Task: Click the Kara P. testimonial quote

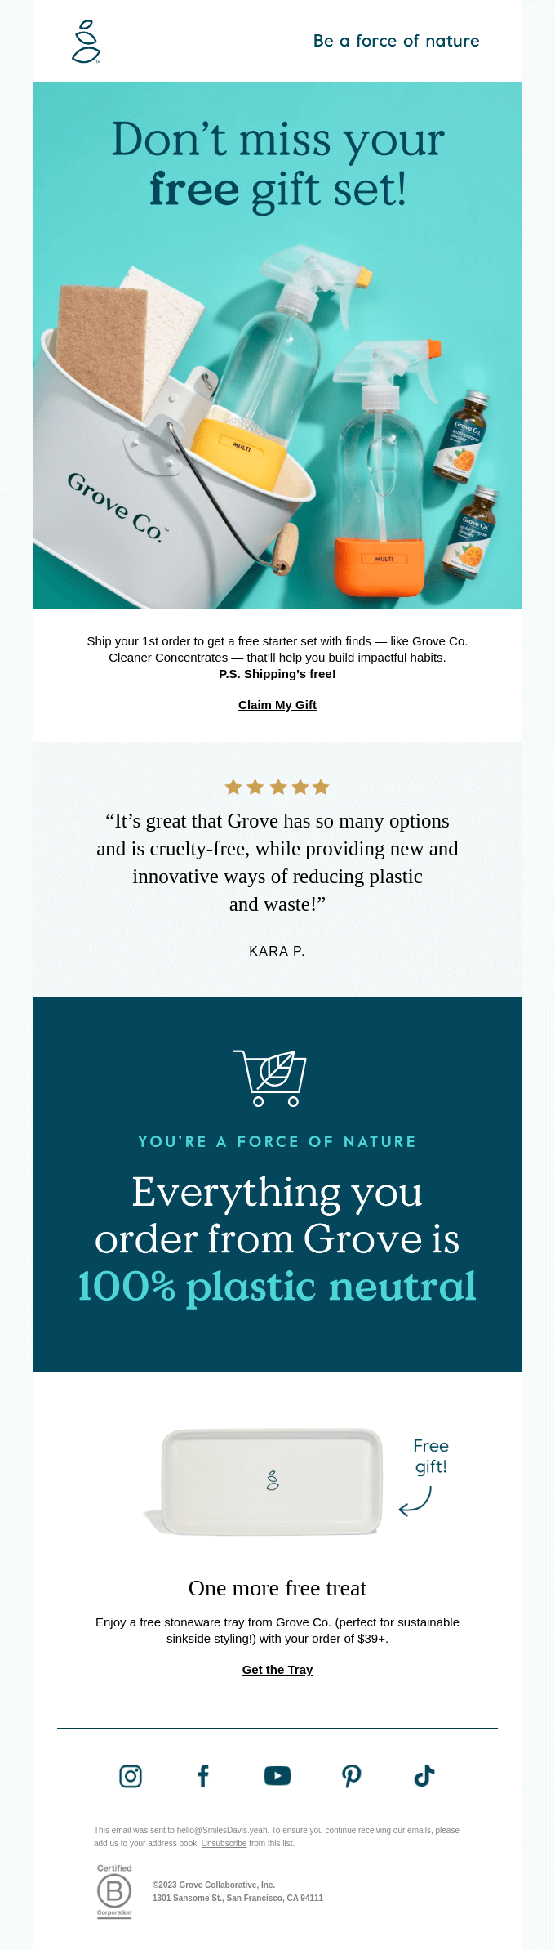Action: pyautogui.click(x=277, y=862)
